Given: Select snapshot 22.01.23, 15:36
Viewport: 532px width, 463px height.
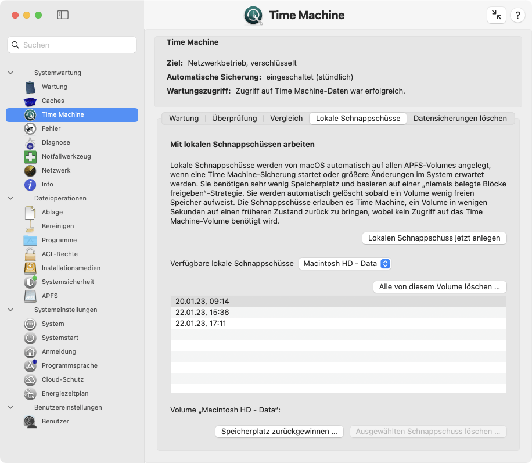Looking at the screenshot, I should pyautogui.click(x=338, y=313).
